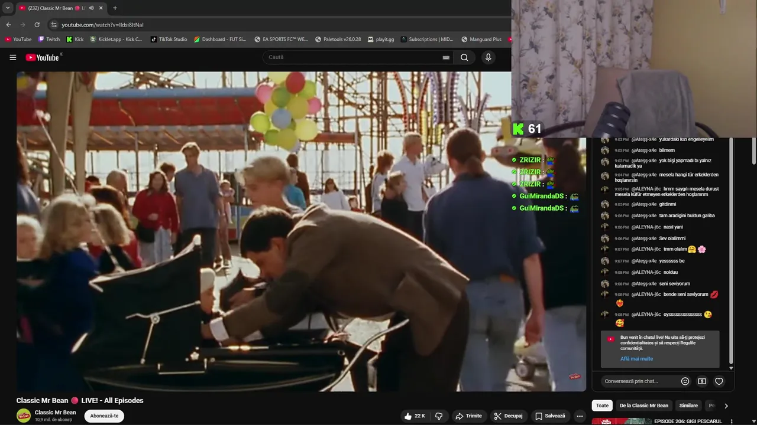
Task: Click the Kick viewer count overlay showing 61
Action: [527, 129]
